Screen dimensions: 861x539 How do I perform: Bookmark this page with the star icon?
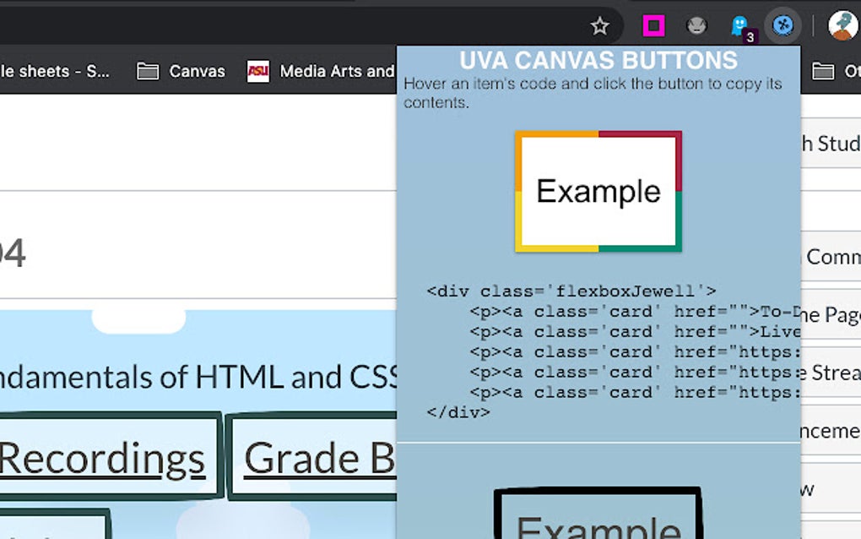coord(599,25)
